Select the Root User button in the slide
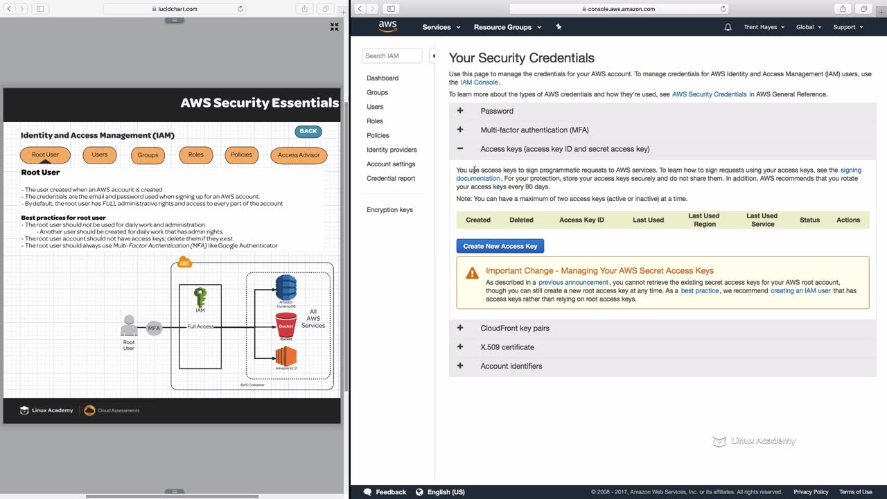The image size is (887, 499). coord(45,155)
